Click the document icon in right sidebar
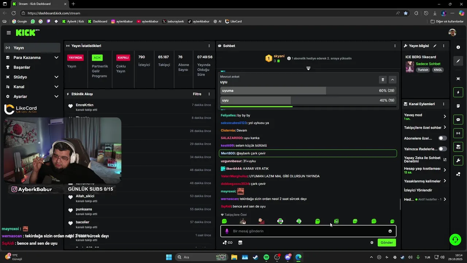 coord(458,106)
